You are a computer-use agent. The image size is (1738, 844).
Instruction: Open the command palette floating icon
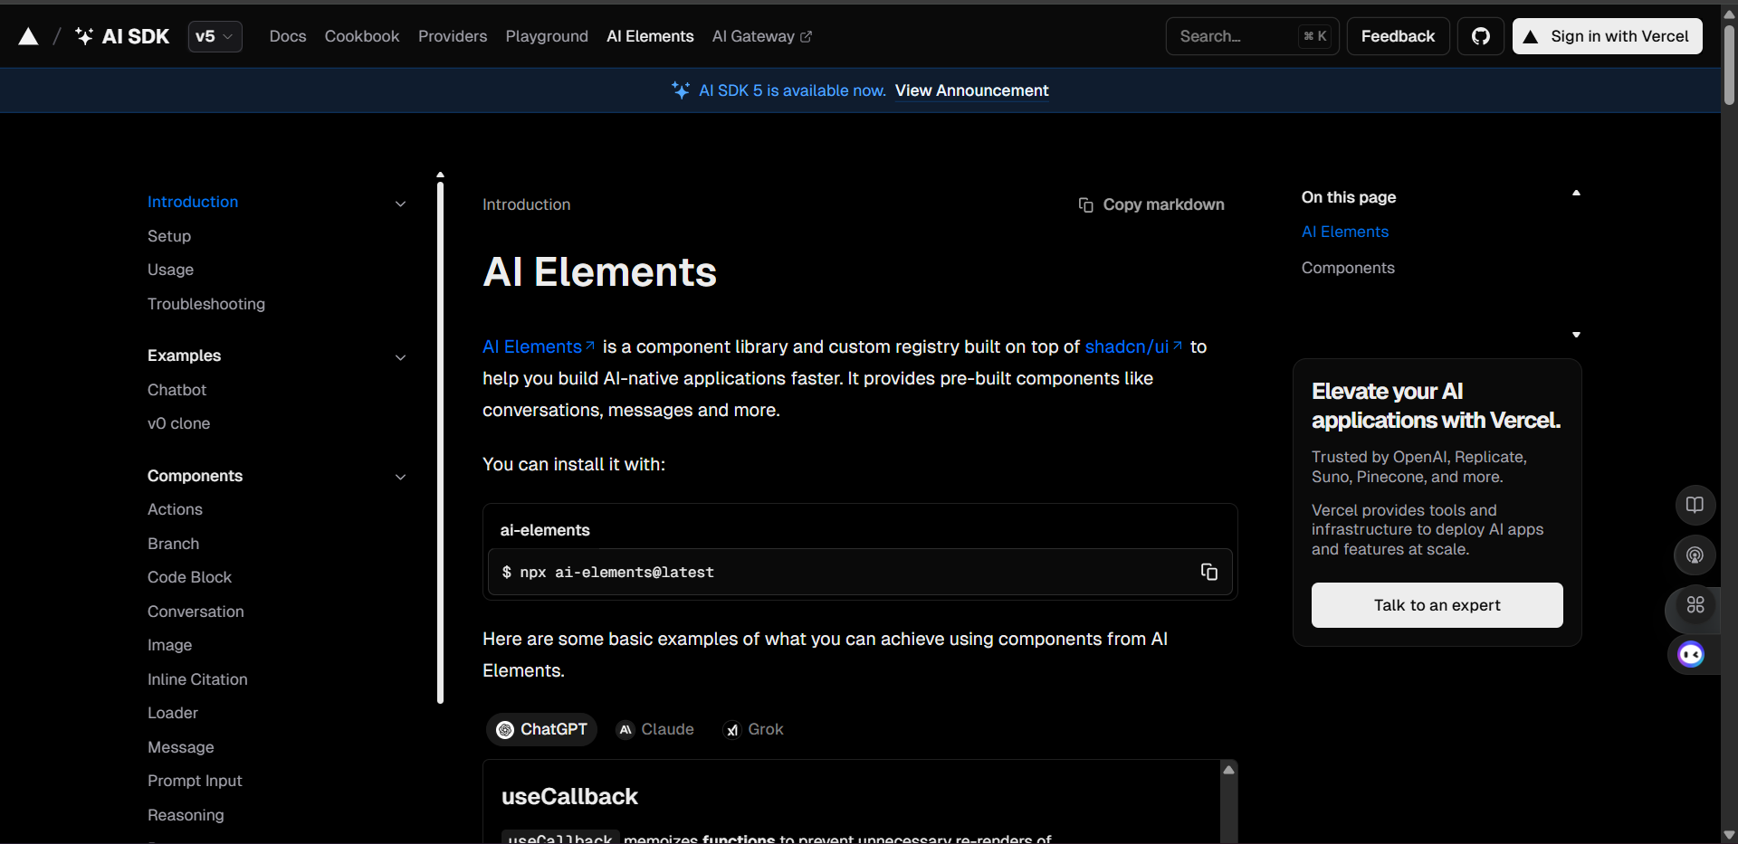pos(1696,606)
